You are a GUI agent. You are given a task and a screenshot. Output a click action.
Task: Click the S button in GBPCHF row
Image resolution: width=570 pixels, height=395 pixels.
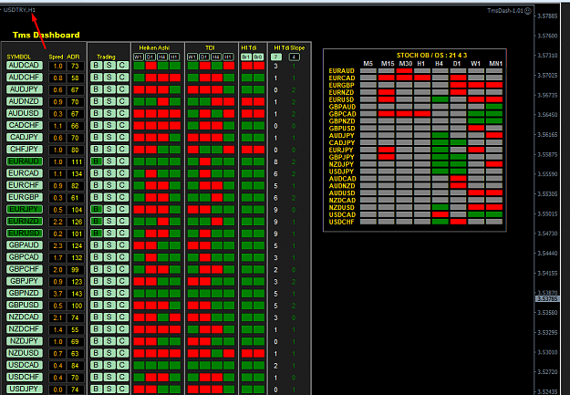109,269
